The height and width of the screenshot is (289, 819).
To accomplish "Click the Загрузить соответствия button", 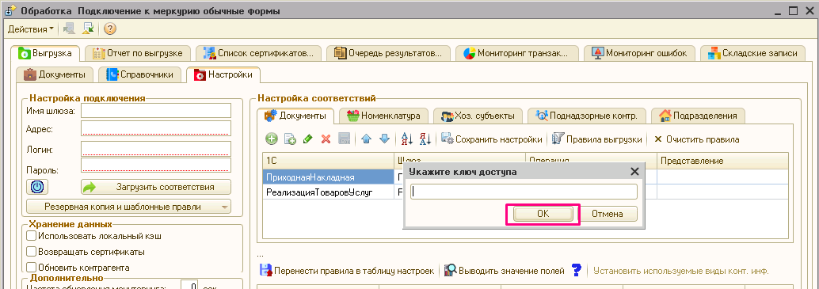I will [156, 188].
